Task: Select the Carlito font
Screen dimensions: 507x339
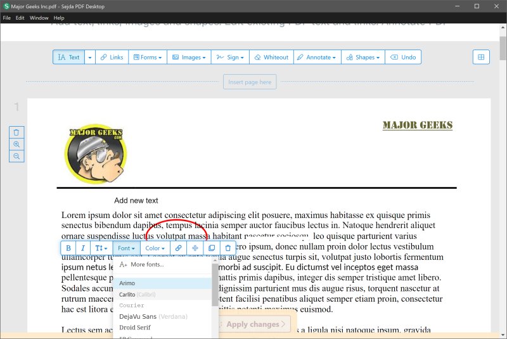Action: 162,295
